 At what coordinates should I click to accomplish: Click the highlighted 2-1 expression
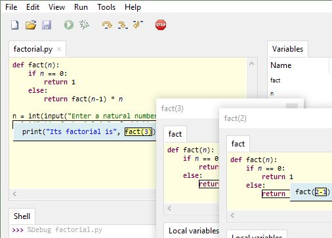coord(321,192)
